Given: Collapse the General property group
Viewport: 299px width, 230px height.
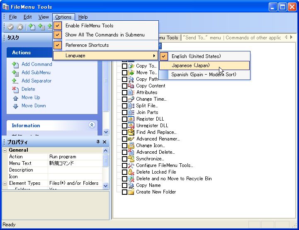Looking at the screenshot, I should tap(5, 150).
